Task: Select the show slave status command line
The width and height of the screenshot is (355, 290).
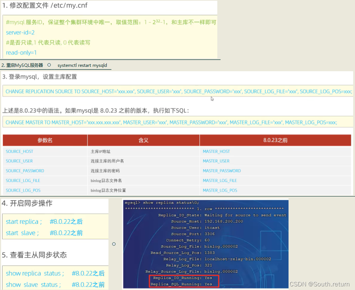Action: 35,285
